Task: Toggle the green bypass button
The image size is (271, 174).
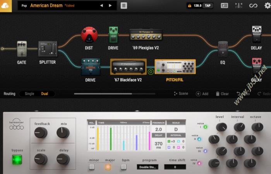Action: (x=17, y=159)
